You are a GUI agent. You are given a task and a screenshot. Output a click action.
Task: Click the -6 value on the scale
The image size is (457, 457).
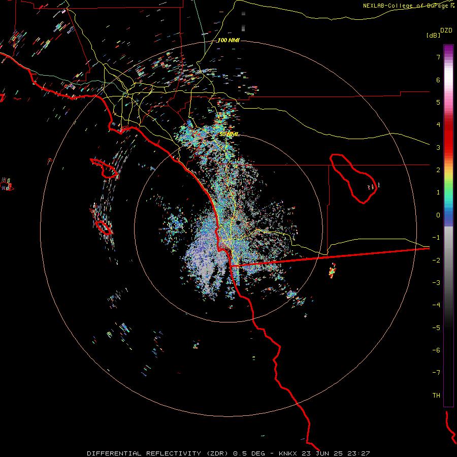click(x=436, y=350)
